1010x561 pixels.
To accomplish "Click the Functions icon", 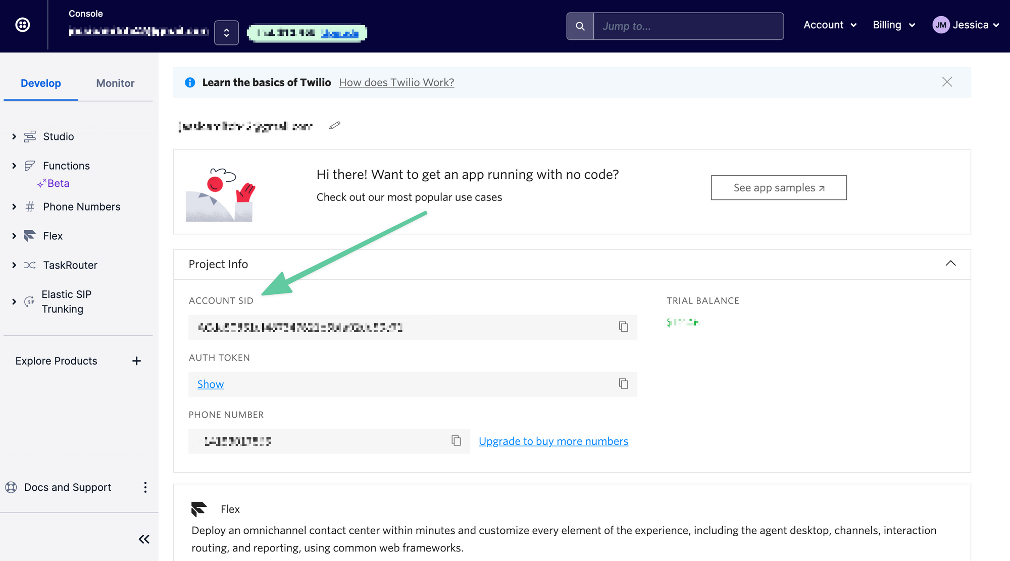I will point(30,166).
